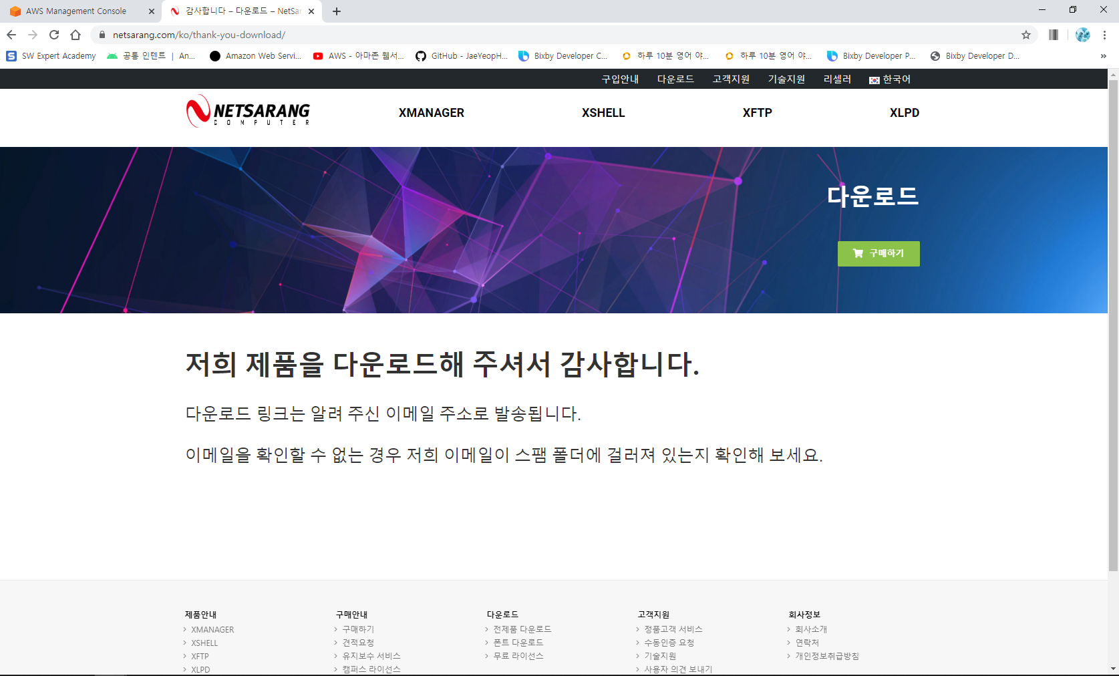Open 다운로드 in top menu
Image resolution: width=1119 pixels, height=676 pixels.
click(x=675, y=79)
